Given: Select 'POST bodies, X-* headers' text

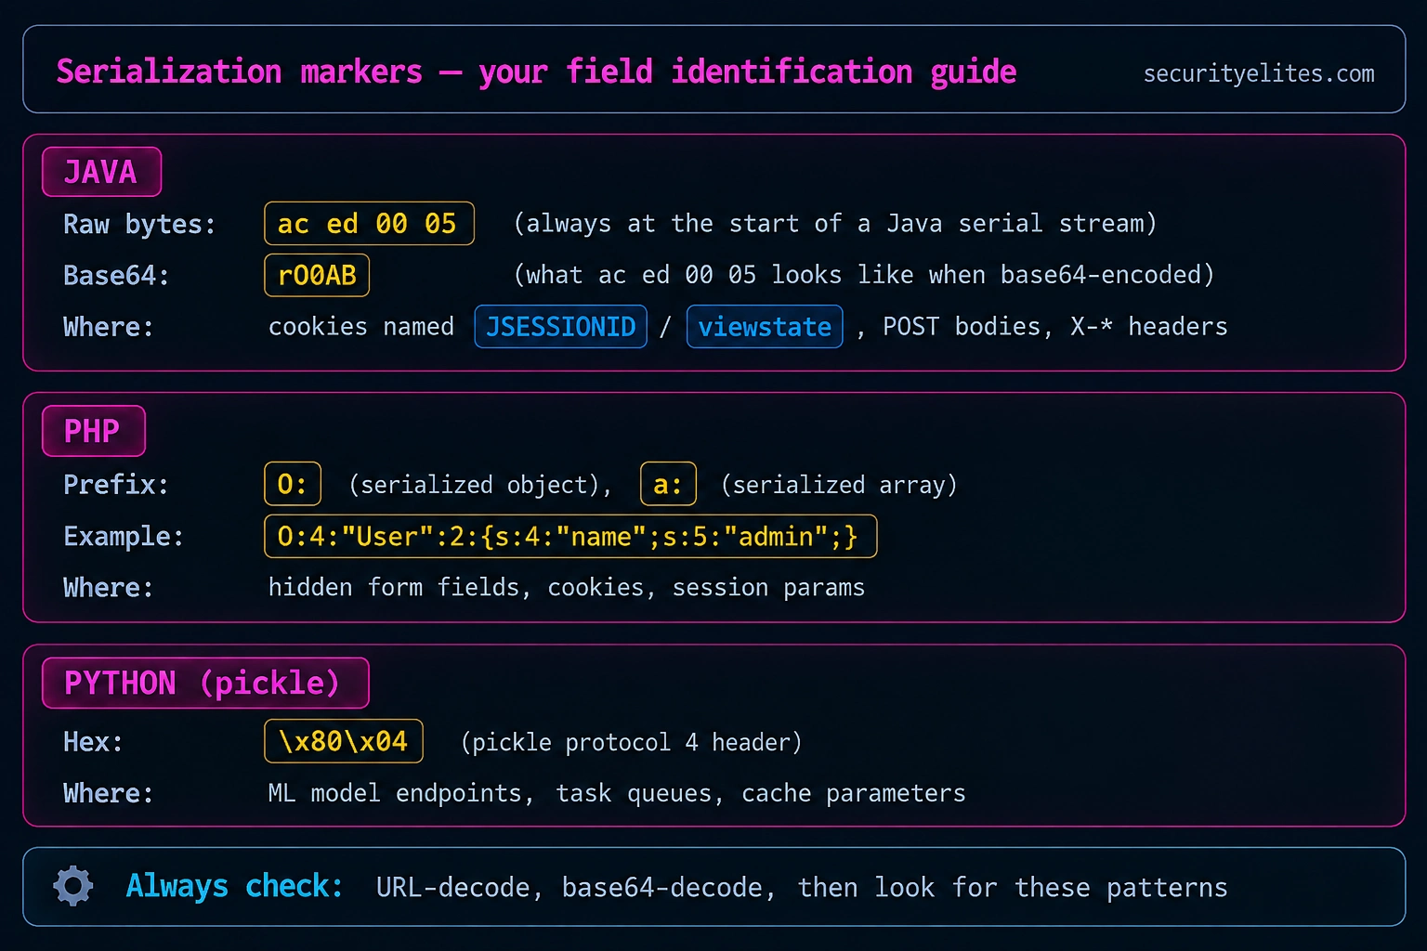Looking at the screenshot, I should (1055, 327).
